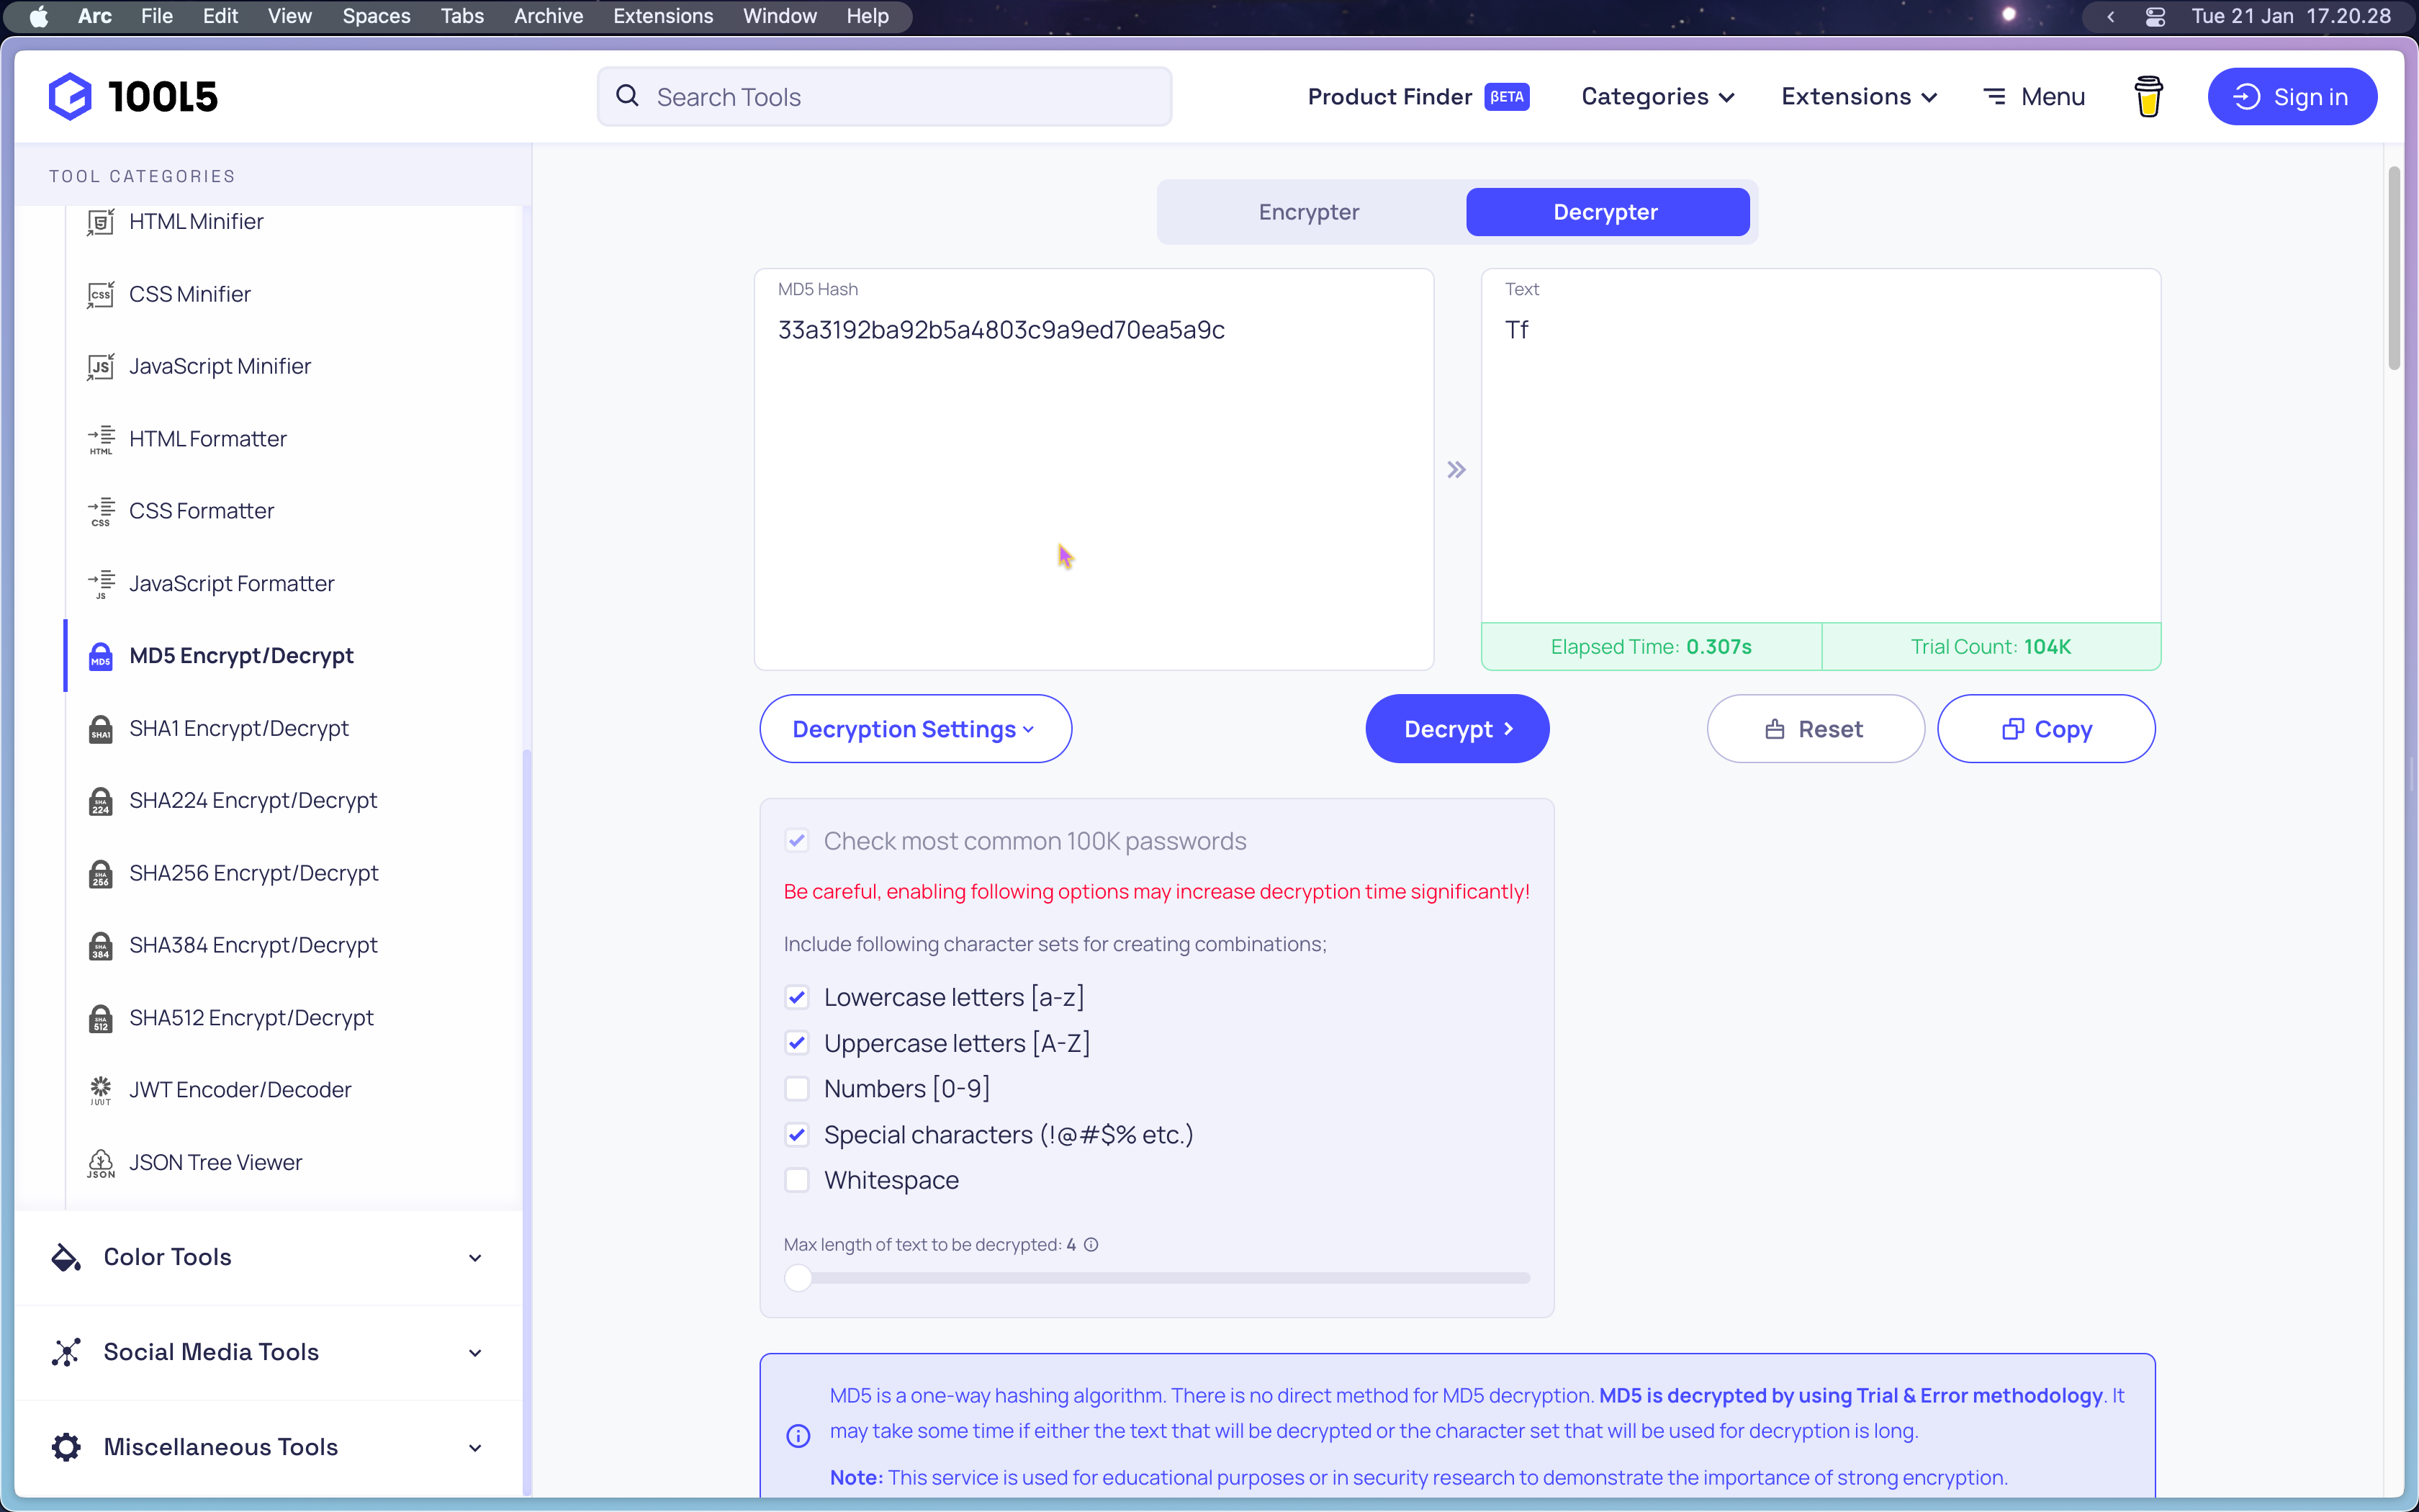Click the info icon beside max length
2419x1512 pixels.
1091,1245
